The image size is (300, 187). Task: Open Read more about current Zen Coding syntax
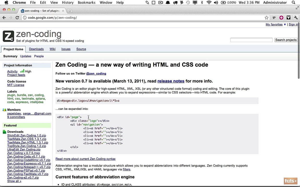(x=85, y=159)
